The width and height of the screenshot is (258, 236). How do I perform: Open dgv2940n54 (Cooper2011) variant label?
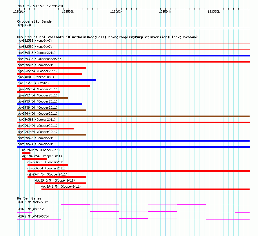(x=37, y=114)
